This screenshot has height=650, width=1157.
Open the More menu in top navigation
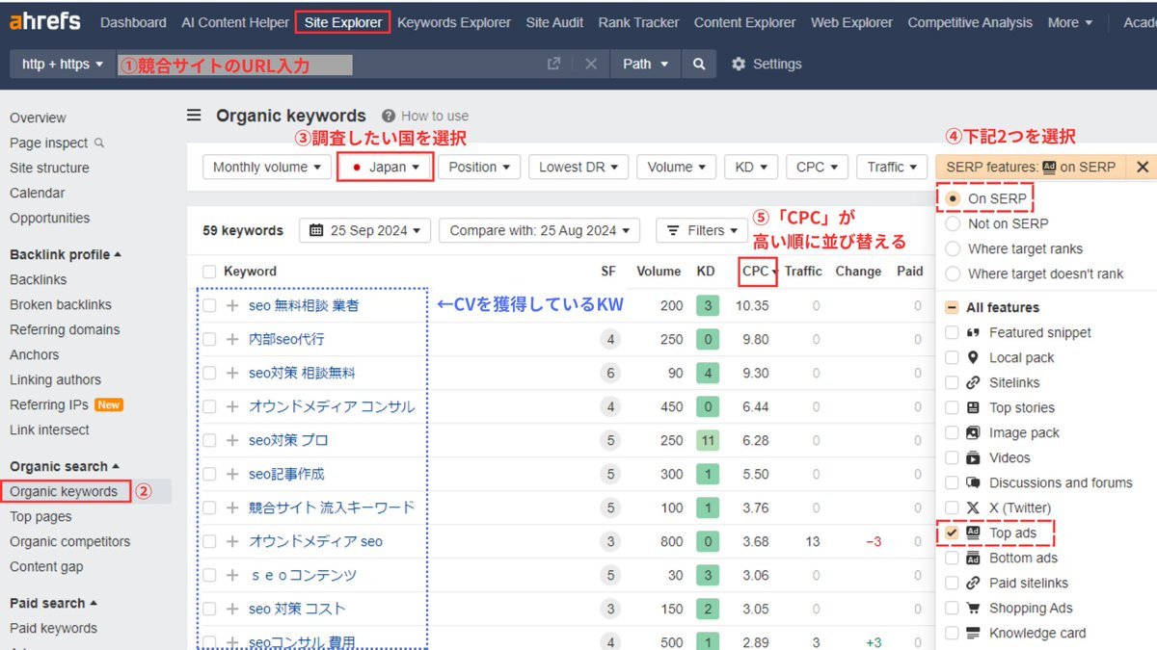pos(1070,22)
